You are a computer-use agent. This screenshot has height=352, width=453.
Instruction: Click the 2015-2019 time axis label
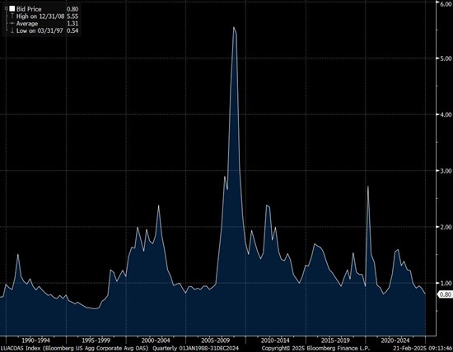(x=335, y=340)
